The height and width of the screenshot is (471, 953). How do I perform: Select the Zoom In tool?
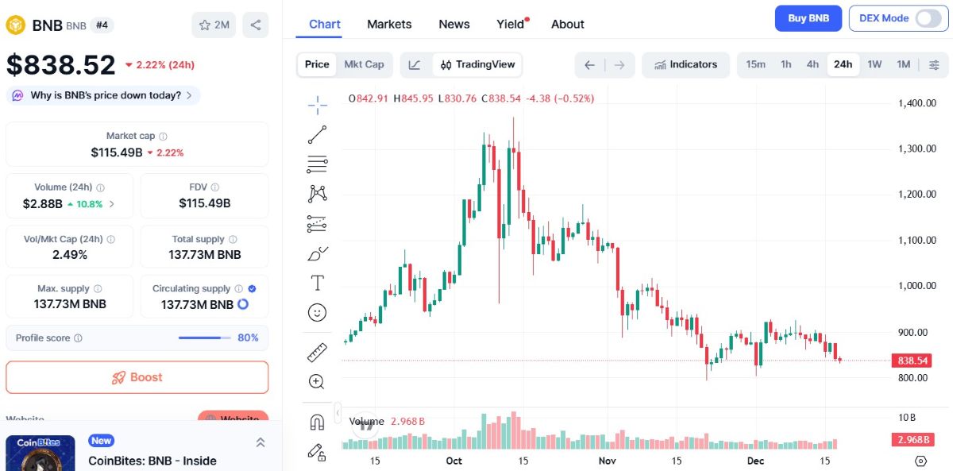(x=317, y=382)
